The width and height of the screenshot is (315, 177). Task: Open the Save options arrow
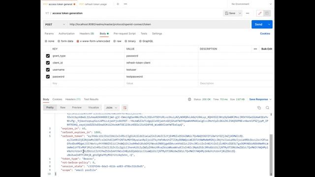coord(240,13)
